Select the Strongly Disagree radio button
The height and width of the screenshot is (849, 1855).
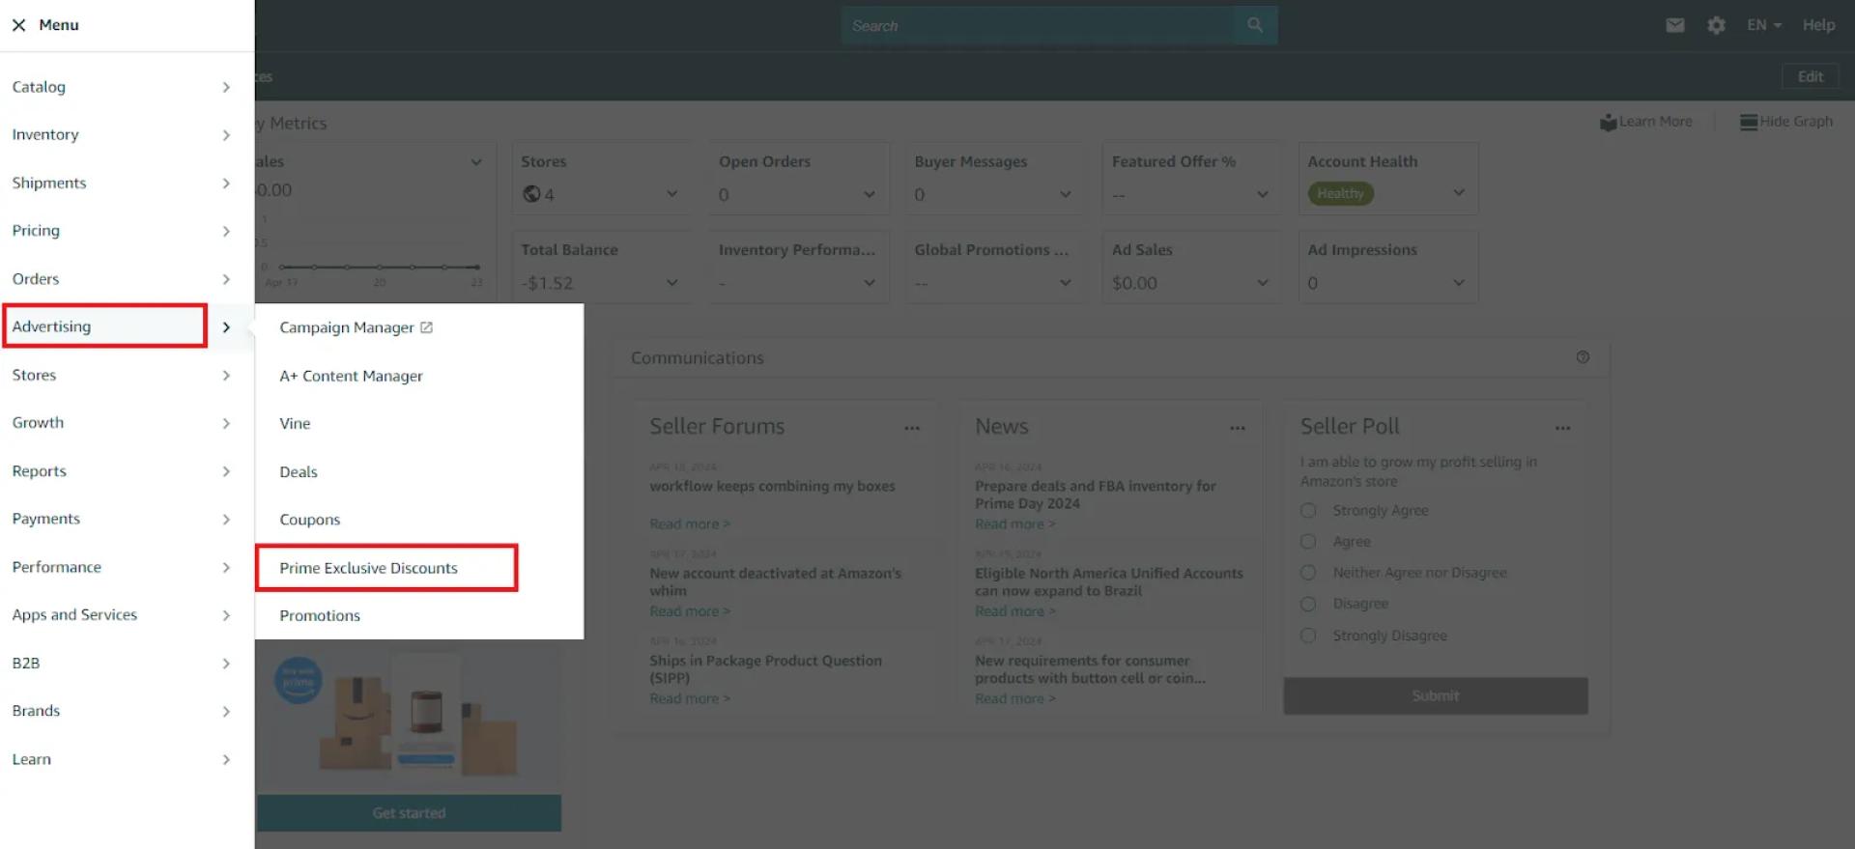click(x=1308, y=636)
